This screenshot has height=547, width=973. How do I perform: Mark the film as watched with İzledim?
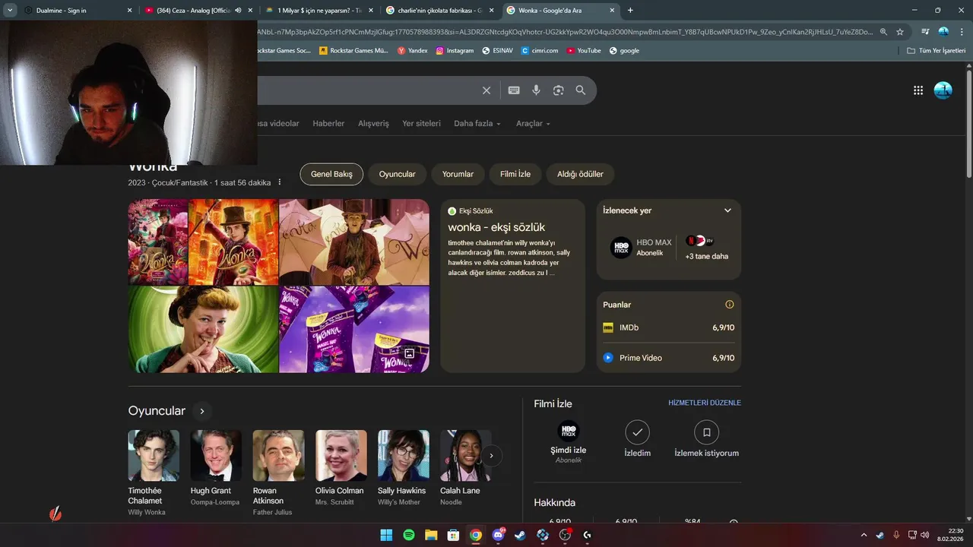637,440
